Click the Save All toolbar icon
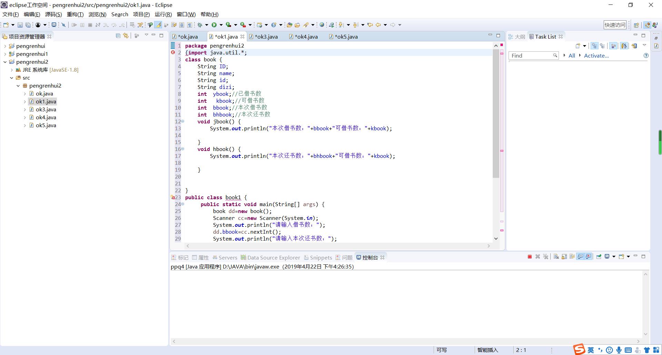This screenshot has width=662, height=355. 28,25
